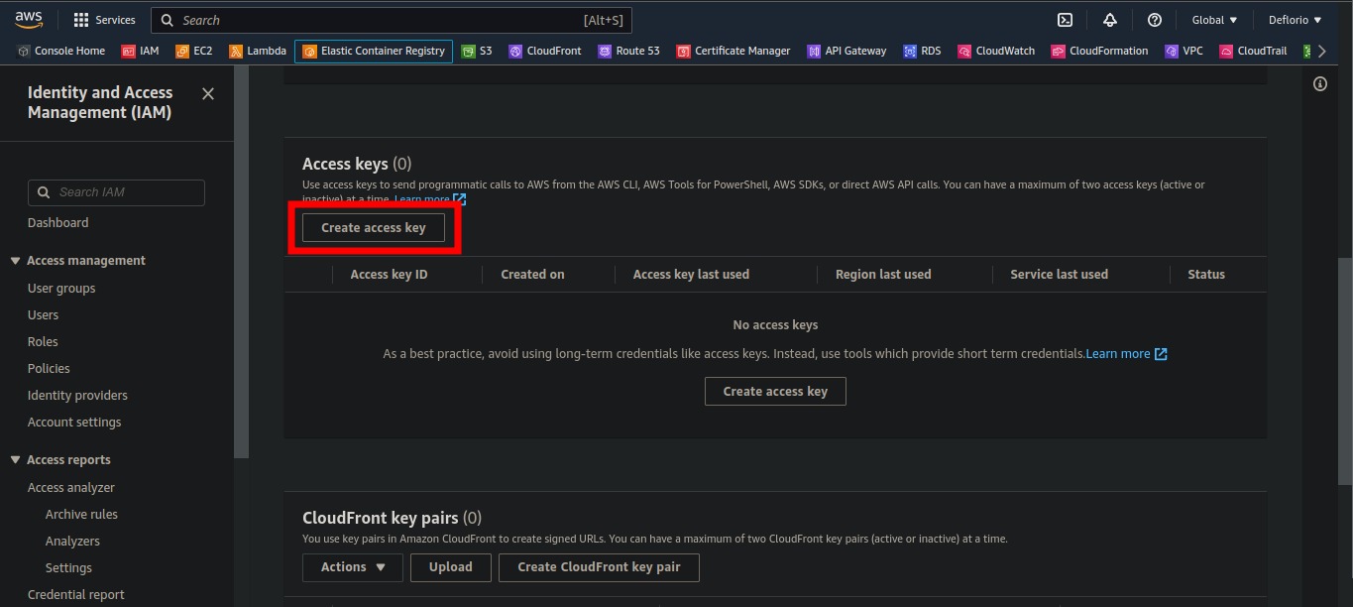Open the Lambda shortcut in favorites bar
The image size is (1353, 607).
257,51
